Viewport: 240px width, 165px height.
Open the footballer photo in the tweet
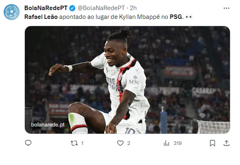tap(127, 80)
